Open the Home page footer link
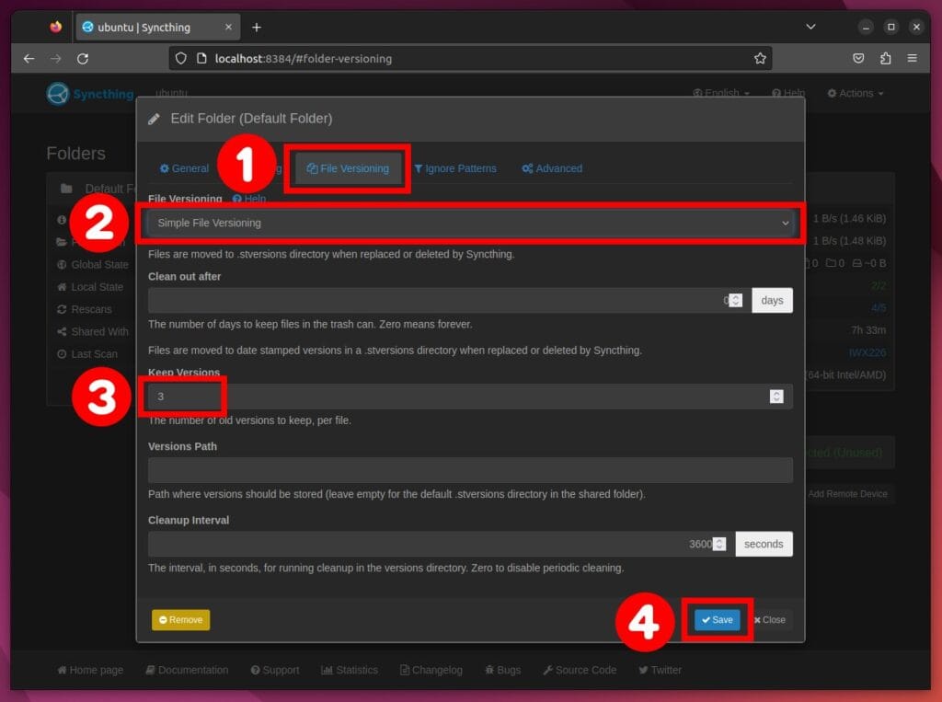This screenshot has height=702, width=942. 90,670
